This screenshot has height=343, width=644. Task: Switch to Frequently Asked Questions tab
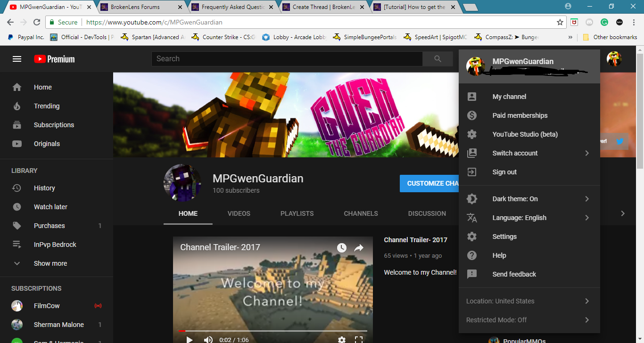tap(231, 7)
